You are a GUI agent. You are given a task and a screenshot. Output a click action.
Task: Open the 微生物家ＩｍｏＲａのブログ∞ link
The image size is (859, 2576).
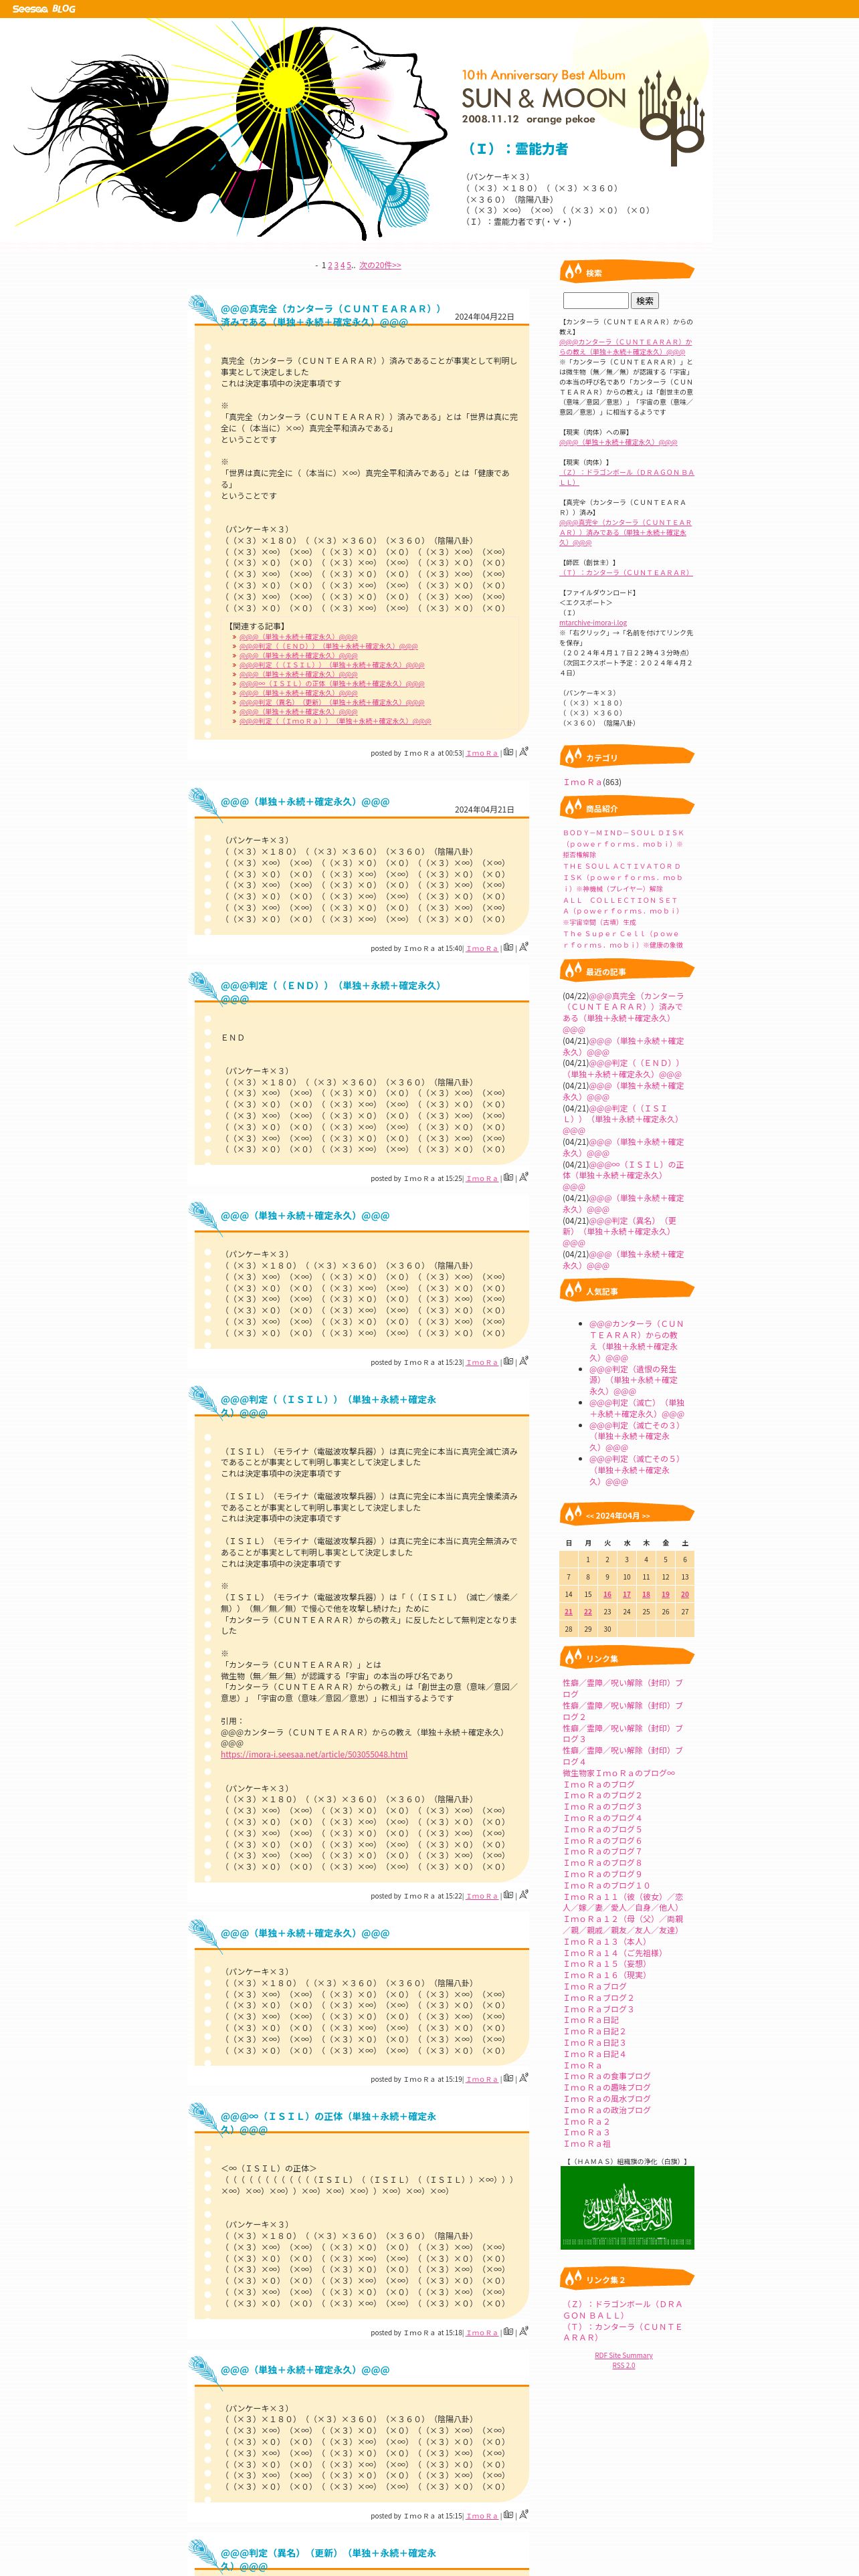[618, 1773]
